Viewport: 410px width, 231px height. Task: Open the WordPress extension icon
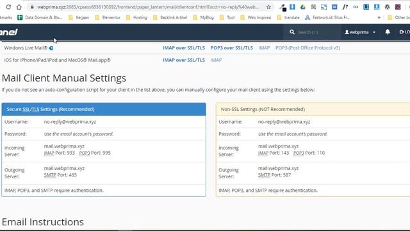pos(387,7)
